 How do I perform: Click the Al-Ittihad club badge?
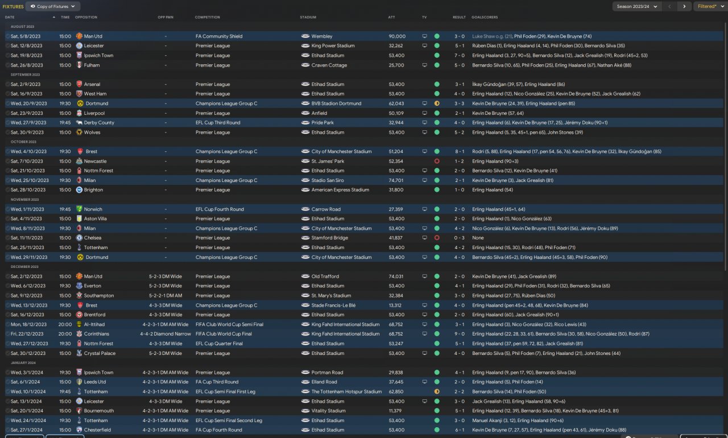click(x=79, y=325)
